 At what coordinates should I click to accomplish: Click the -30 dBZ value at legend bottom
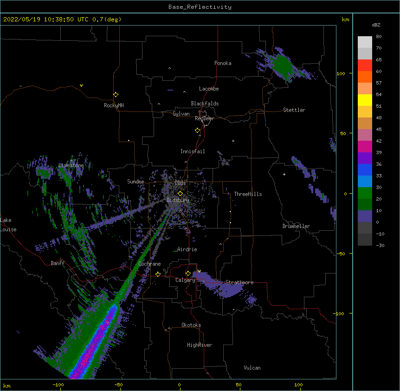(x=380, y=245)
